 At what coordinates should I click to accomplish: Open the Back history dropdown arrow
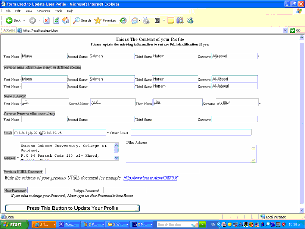pyautogui.click(x=24, y=20)
